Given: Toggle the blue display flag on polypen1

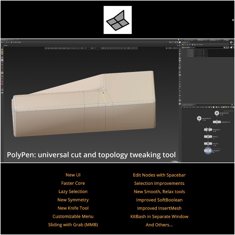Looking at the screenshot, I should coord(211,150).
